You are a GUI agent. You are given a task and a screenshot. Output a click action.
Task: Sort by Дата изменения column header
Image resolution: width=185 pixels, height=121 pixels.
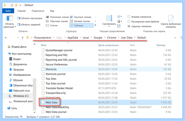pyautogui.click(x=108, y=45)
